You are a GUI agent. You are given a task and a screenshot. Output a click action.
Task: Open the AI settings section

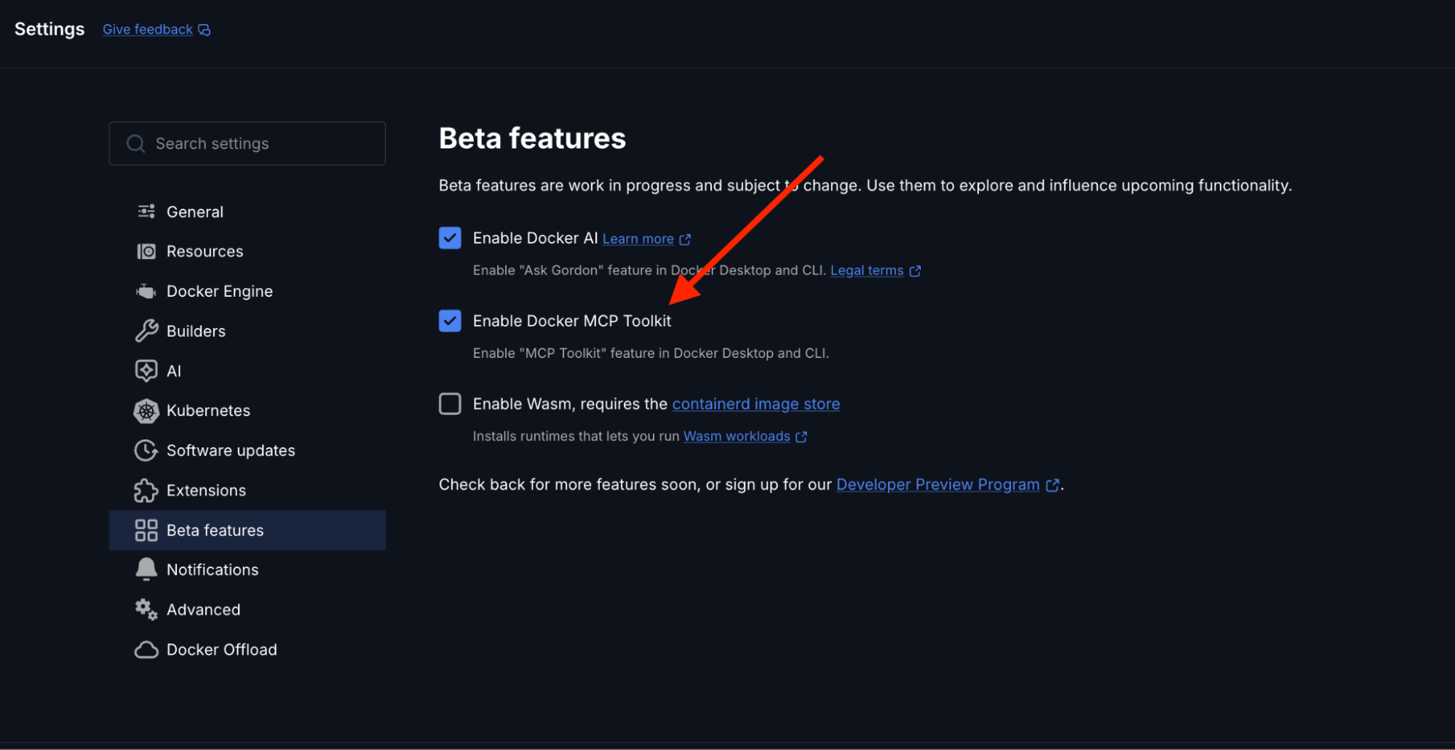[x=174, y=371]
